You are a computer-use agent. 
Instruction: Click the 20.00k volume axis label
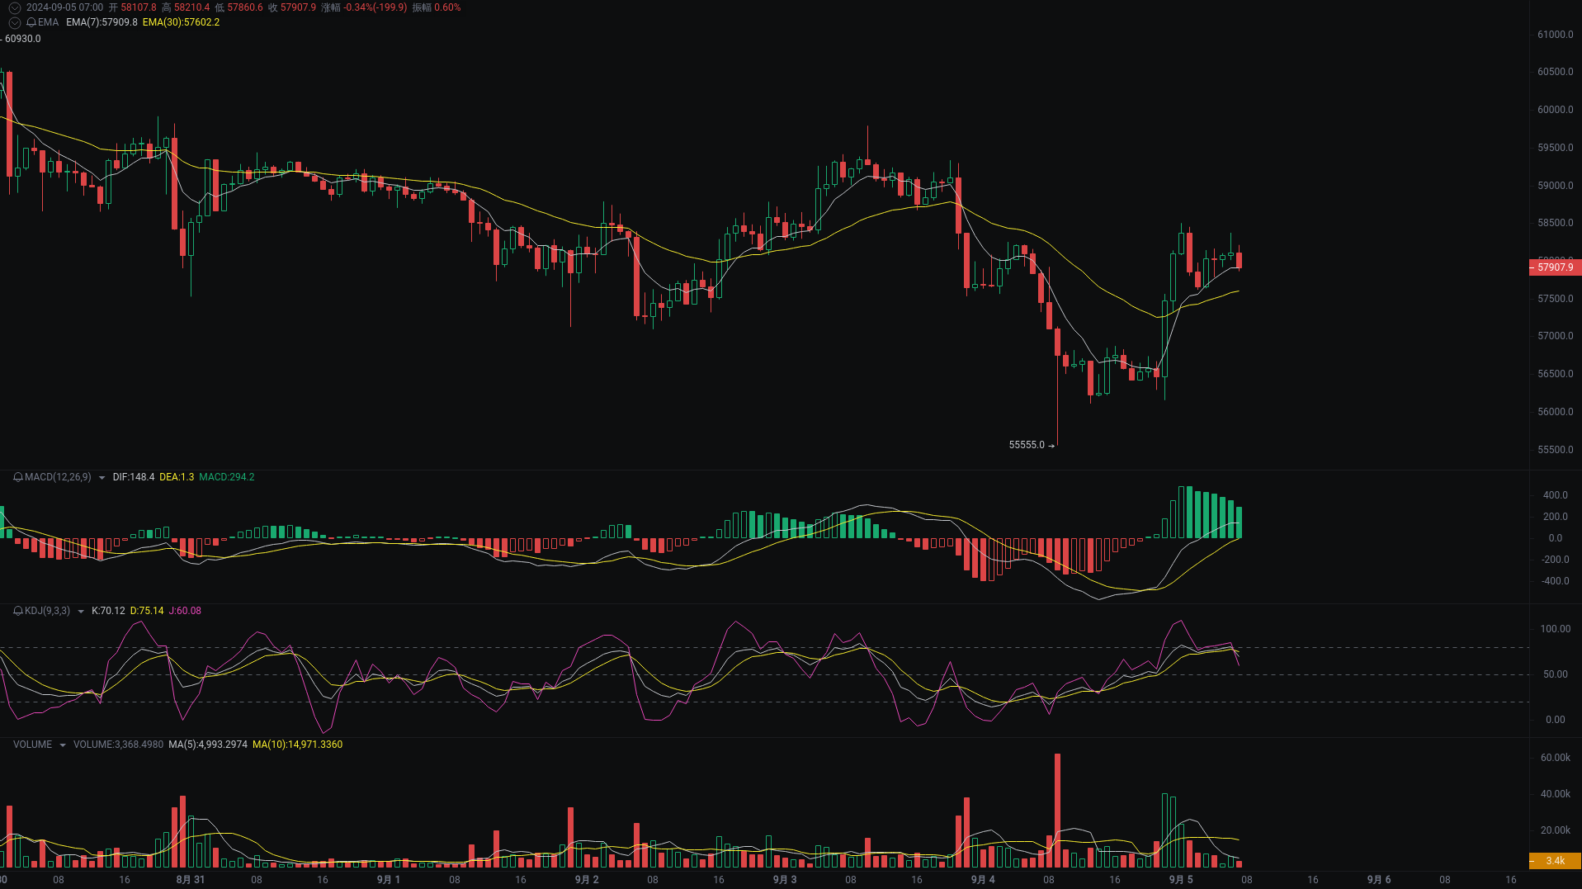tap(1556, 830)
